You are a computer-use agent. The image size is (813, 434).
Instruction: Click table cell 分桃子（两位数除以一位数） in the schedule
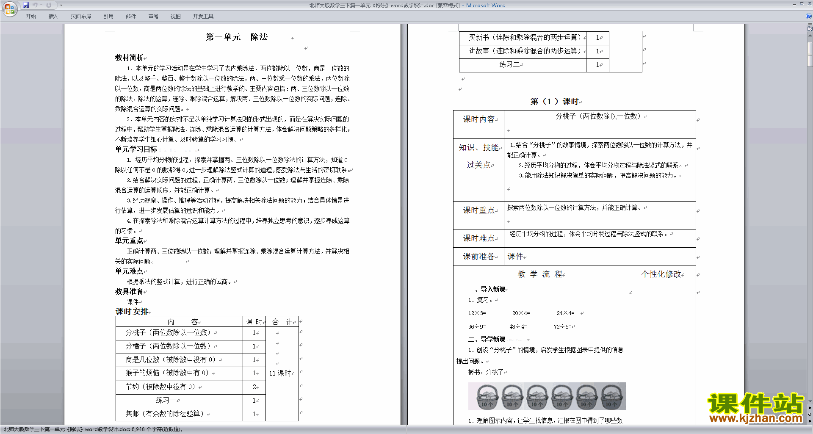179,333
